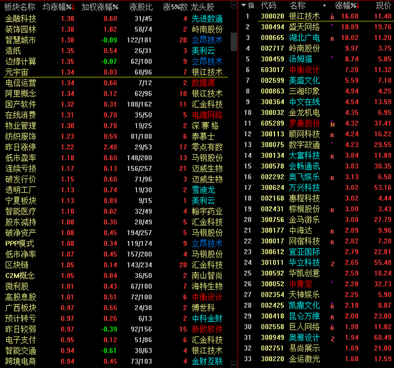Select stock 金运激光
The image size is (394, 368).
click(304, 359)
